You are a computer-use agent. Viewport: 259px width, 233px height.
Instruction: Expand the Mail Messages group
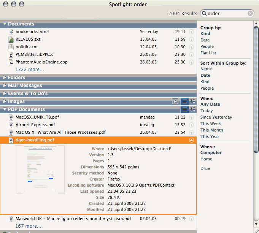coord(5,86)
